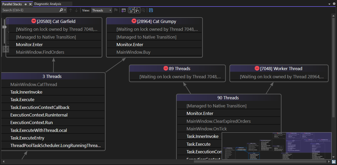Click the red stop icon on 89 Threads
The image size is (337, 165).
click(x=166, y=68)
